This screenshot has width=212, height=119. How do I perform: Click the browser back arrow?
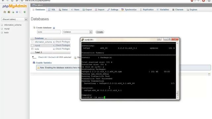pyautogui.click(x=3, y=1)
